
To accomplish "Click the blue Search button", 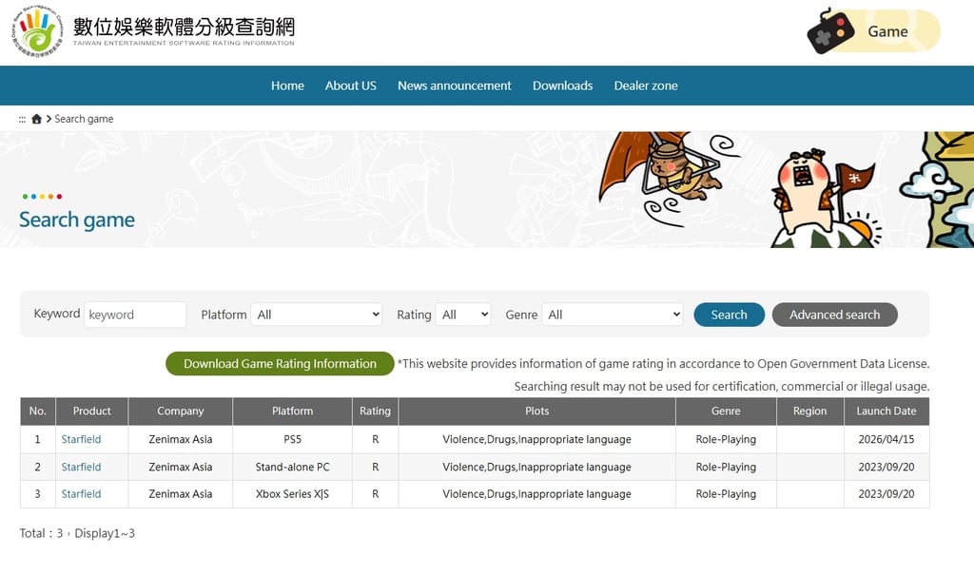I will point(730,315).
